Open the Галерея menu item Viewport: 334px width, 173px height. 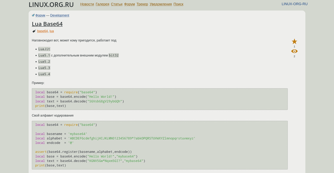pyautogui.click(x=103, y=4)
